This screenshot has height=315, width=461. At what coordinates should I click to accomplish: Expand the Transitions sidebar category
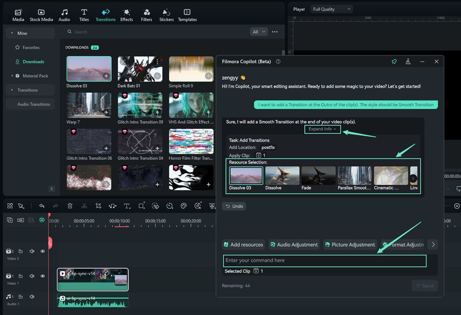[x=12, y=90]
